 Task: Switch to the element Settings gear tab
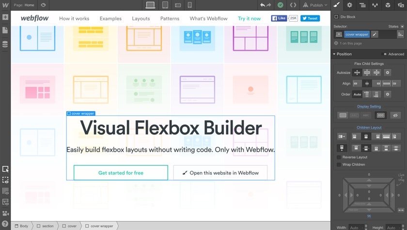350,5
